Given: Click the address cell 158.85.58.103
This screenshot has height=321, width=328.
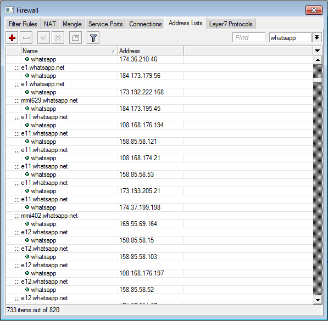Looking at the screenshot, I should click(151, 257).
